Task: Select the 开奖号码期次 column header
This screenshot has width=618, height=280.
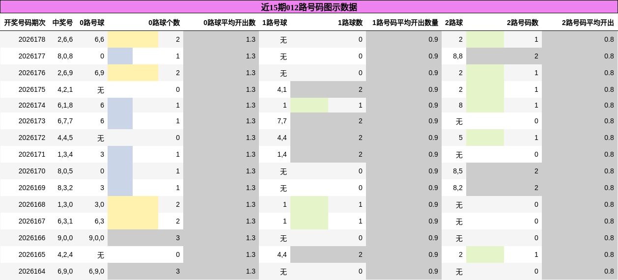Action: [25, 23]
